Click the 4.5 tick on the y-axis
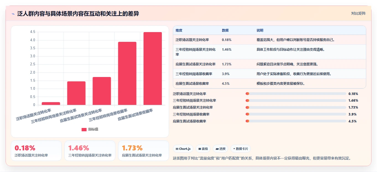This screenshot has width=377, height=172. click(x=33, y=32)
